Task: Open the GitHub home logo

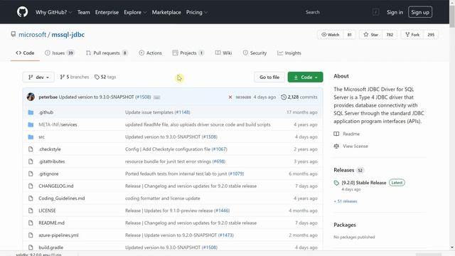Action: 22,12
